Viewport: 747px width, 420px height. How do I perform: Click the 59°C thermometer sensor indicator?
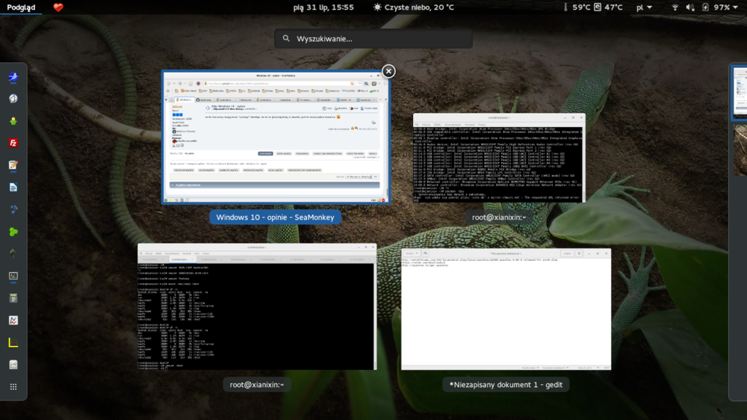[x=577, y=7]
